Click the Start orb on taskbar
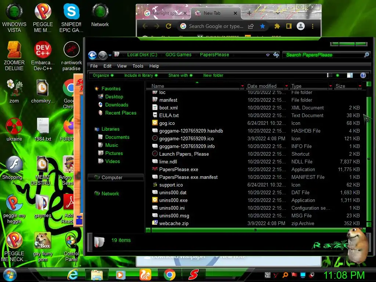Image resolution: width=376 pixels, height=282 pixels. pos(10,275)
